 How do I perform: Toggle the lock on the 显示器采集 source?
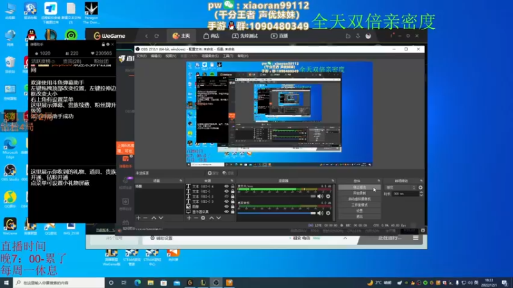(233, 212)
